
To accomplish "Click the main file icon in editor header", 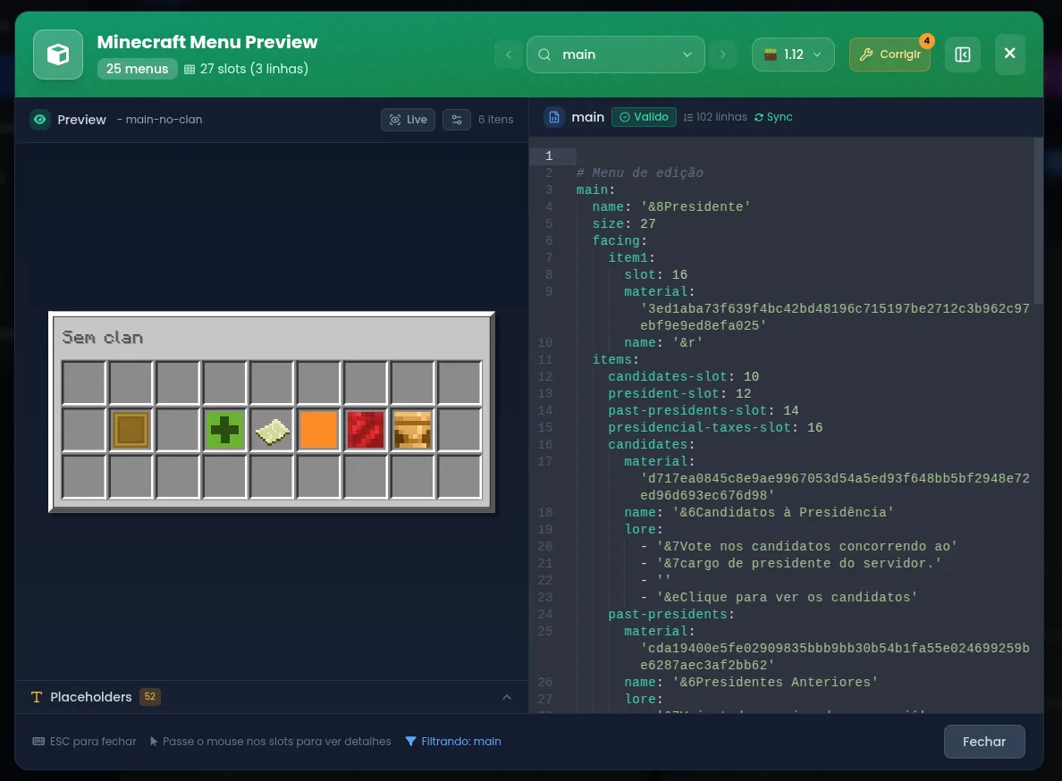I will pyautogui.click(x=554, y=117).
